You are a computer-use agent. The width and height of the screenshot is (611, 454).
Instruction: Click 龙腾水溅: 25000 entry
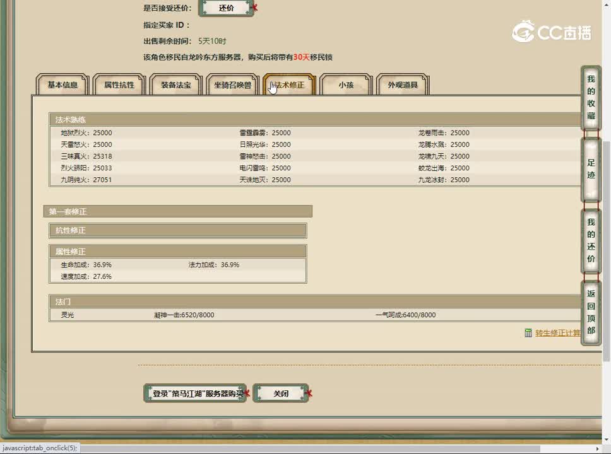[x=444, y=144]
